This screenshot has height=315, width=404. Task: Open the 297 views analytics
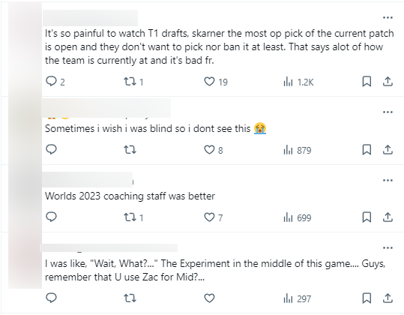click(x=297, y=298)
